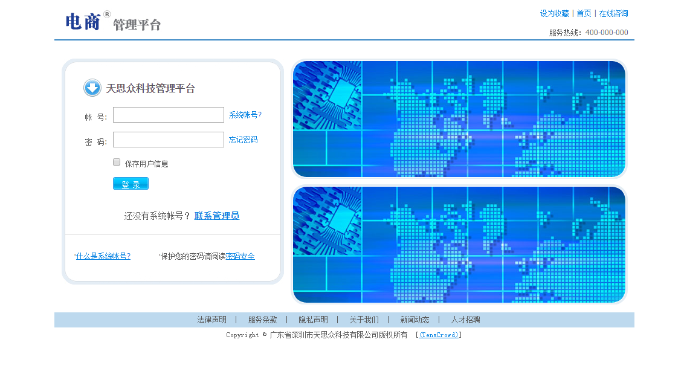The height and width of the screenshot is (377, 684).
Task: Click inside the 帐号 account input field
Action: 168,115
